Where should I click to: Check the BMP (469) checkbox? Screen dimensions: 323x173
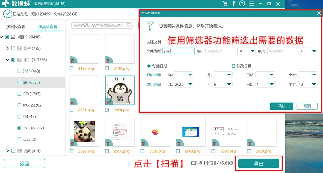[19, 71]
